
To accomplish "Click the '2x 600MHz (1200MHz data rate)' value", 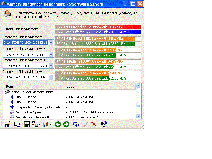I will pyautogui.click(x=89, y=112).
